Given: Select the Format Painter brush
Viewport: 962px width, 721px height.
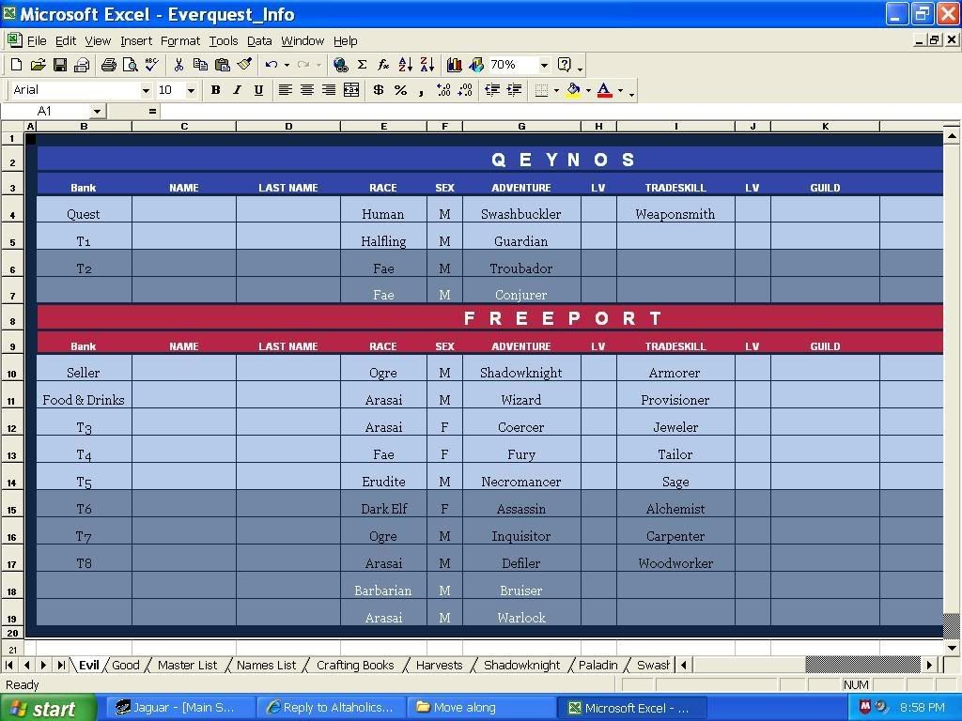Looking at the screenshot, I should (x=244, y=65).
